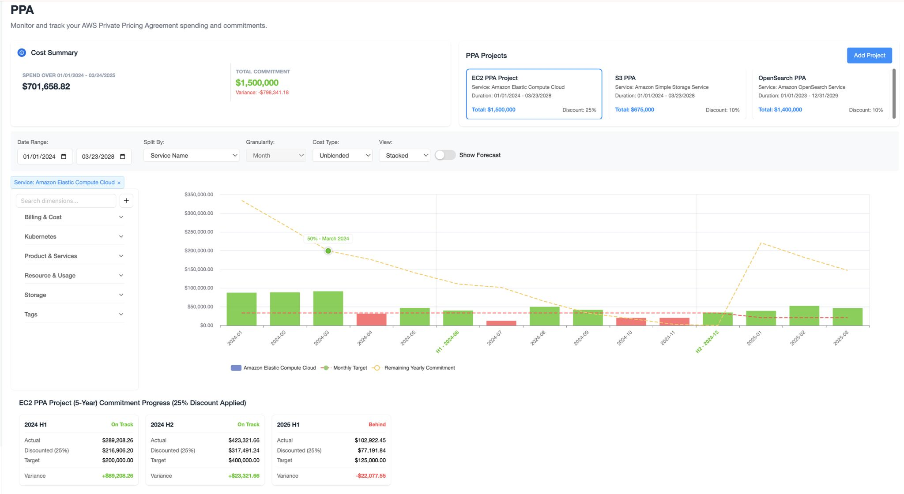The height and width of the screenshot is (494, 904).
Task: Click the 2024 H1 Actual $289,208.26 value
Action: coord(117,440)
